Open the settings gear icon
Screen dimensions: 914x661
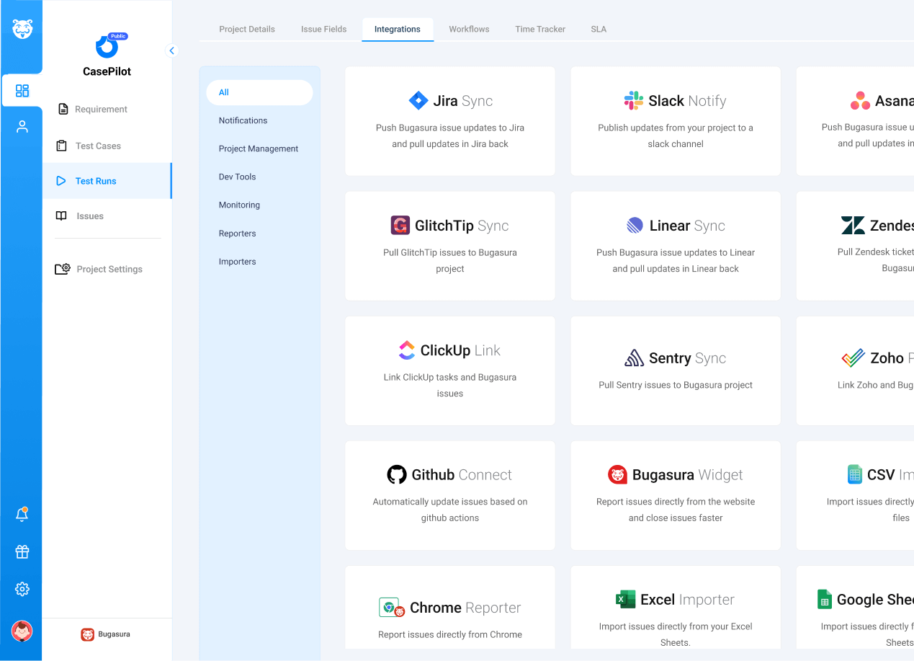22,589
